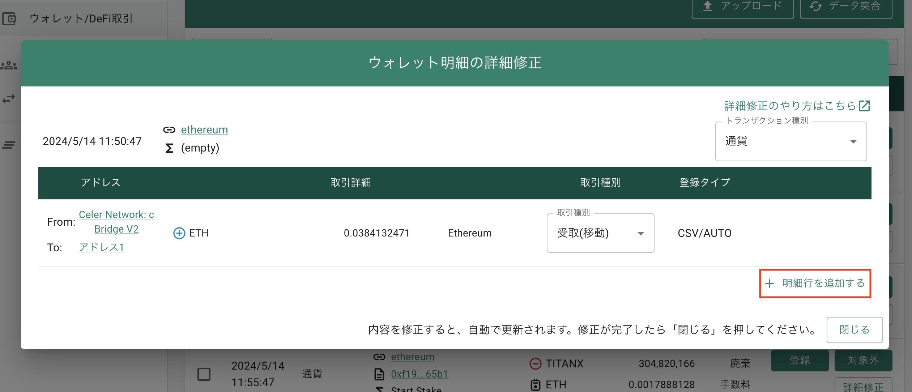The width and height of the screenshot is (912, 392).
Task: Open the 0xf19...65b1 transaction hash link
Action: tap(419, 374)
